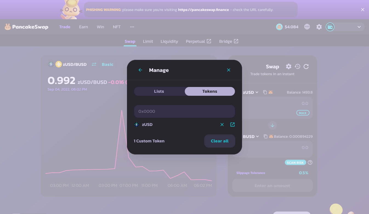Click the 0x0000 token address field
Viewport: 369px width, 214px height.
(x=184, y=111)
